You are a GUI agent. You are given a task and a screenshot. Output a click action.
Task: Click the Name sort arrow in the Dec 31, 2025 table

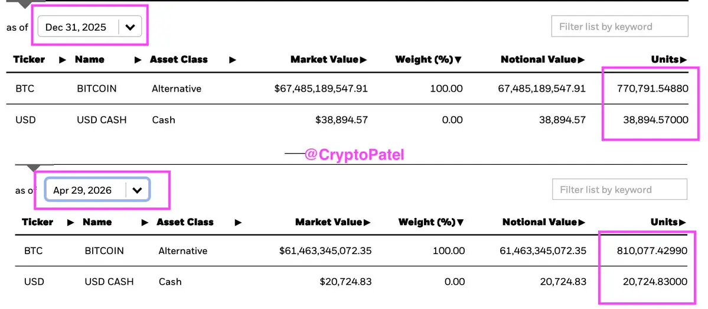click(x=138, y=60)
